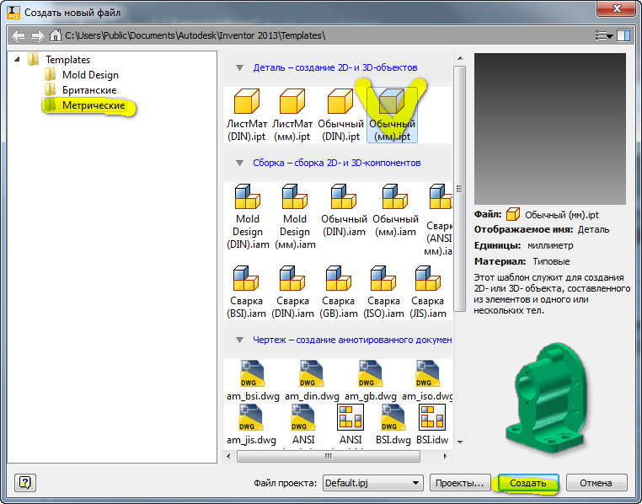
Task: Click the horizontal scrollbar thumb
Action: point(329,456)
